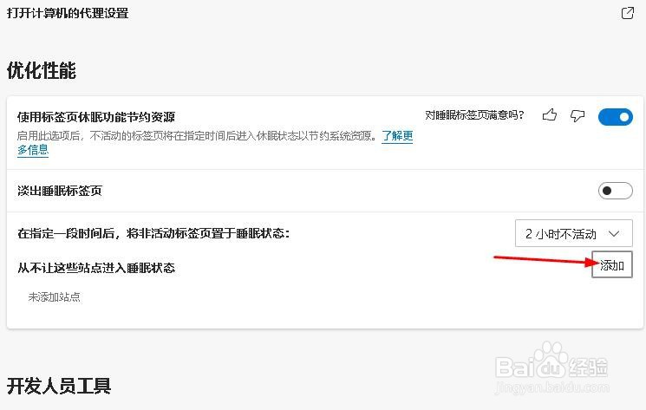Give thumbs up for sleeping tabs

pyautogui.click(x=550, y=115)
